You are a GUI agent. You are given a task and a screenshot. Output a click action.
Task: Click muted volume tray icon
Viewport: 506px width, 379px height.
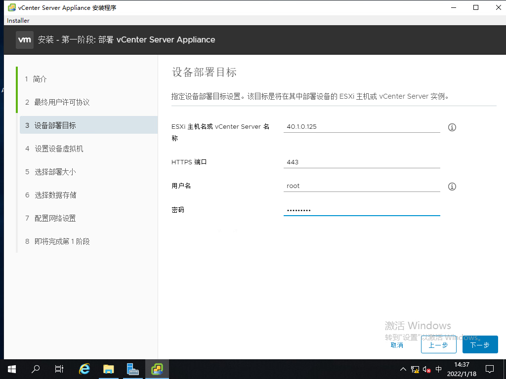(426, 369)
